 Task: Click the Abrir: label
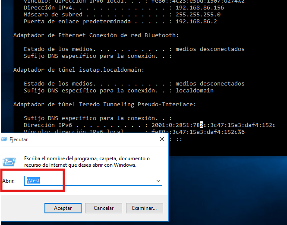(9, 181)
